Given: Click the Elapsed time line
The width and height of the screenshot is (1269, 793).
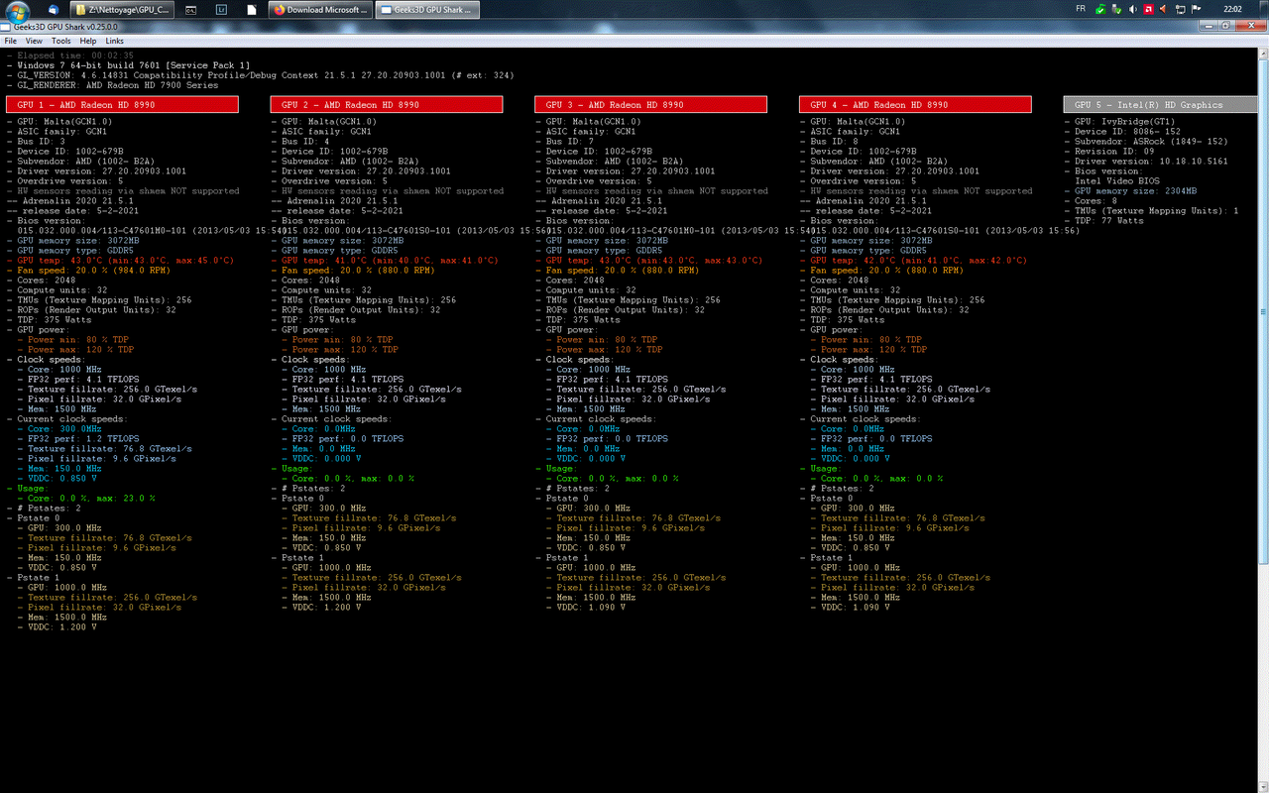Looking at the screenshot, I should coord(69,56).
